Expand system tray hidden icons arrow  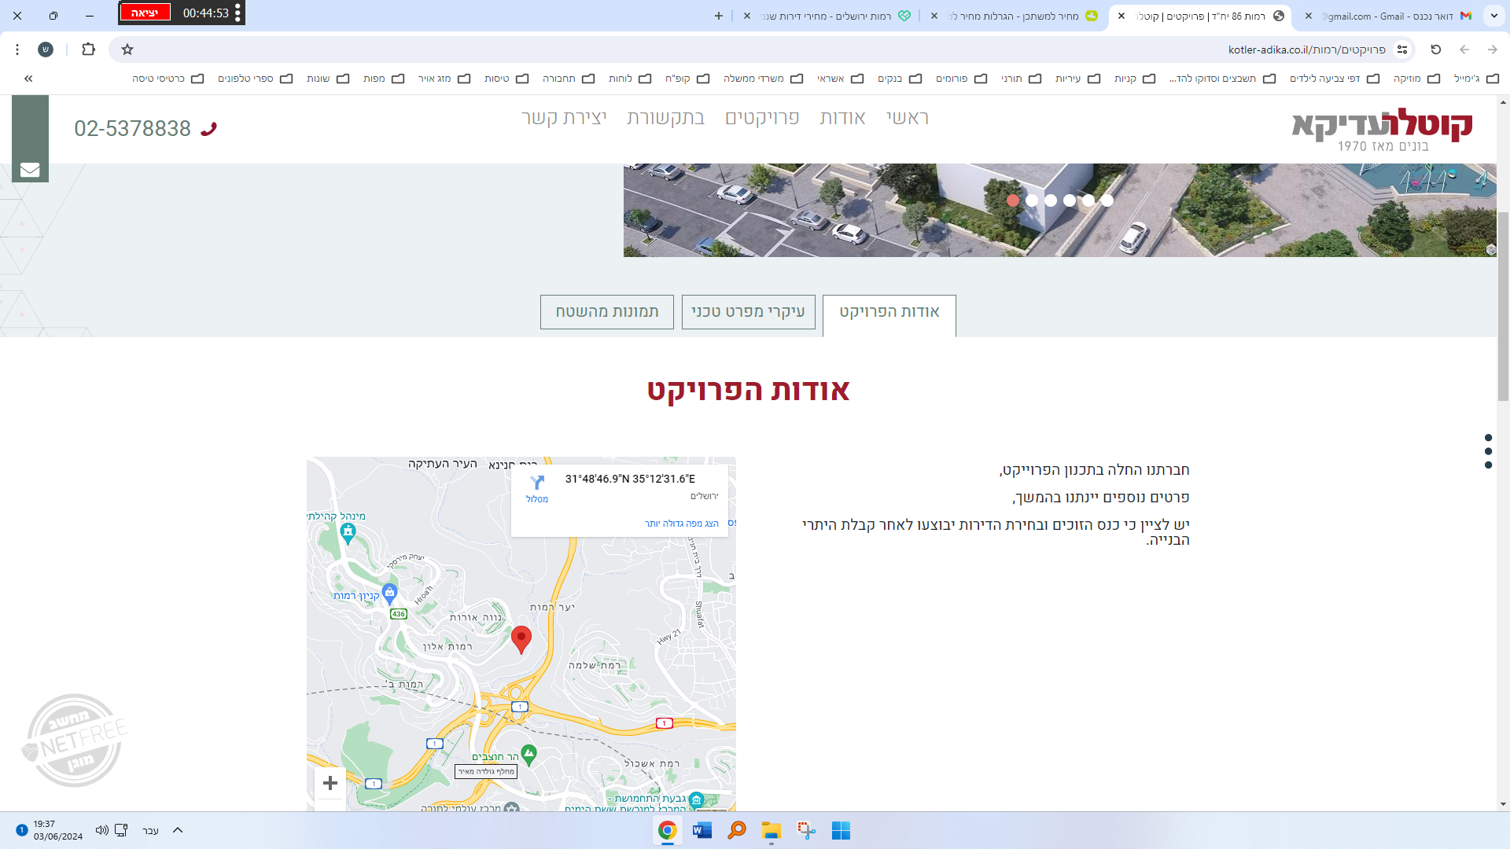[178, 830]
